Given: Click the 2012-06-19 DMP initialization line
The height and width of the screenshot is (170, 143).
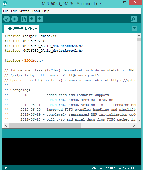Looking at the screenshot, I should pos(70,114).
